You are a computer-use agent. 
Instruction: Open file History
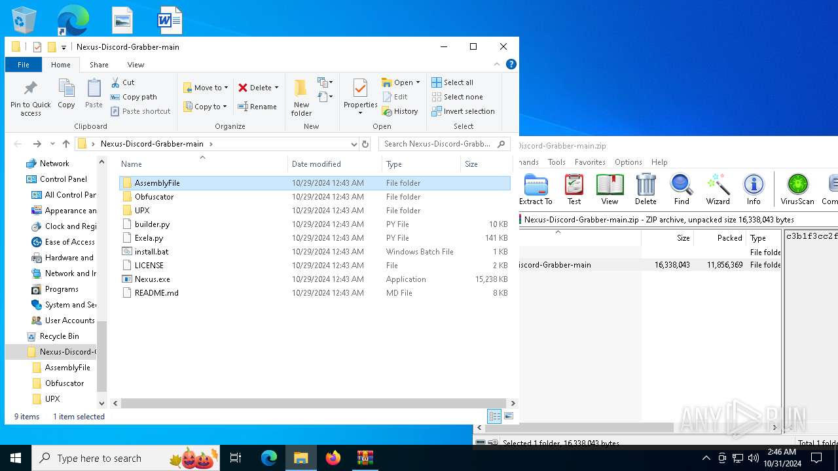(400, 111)
